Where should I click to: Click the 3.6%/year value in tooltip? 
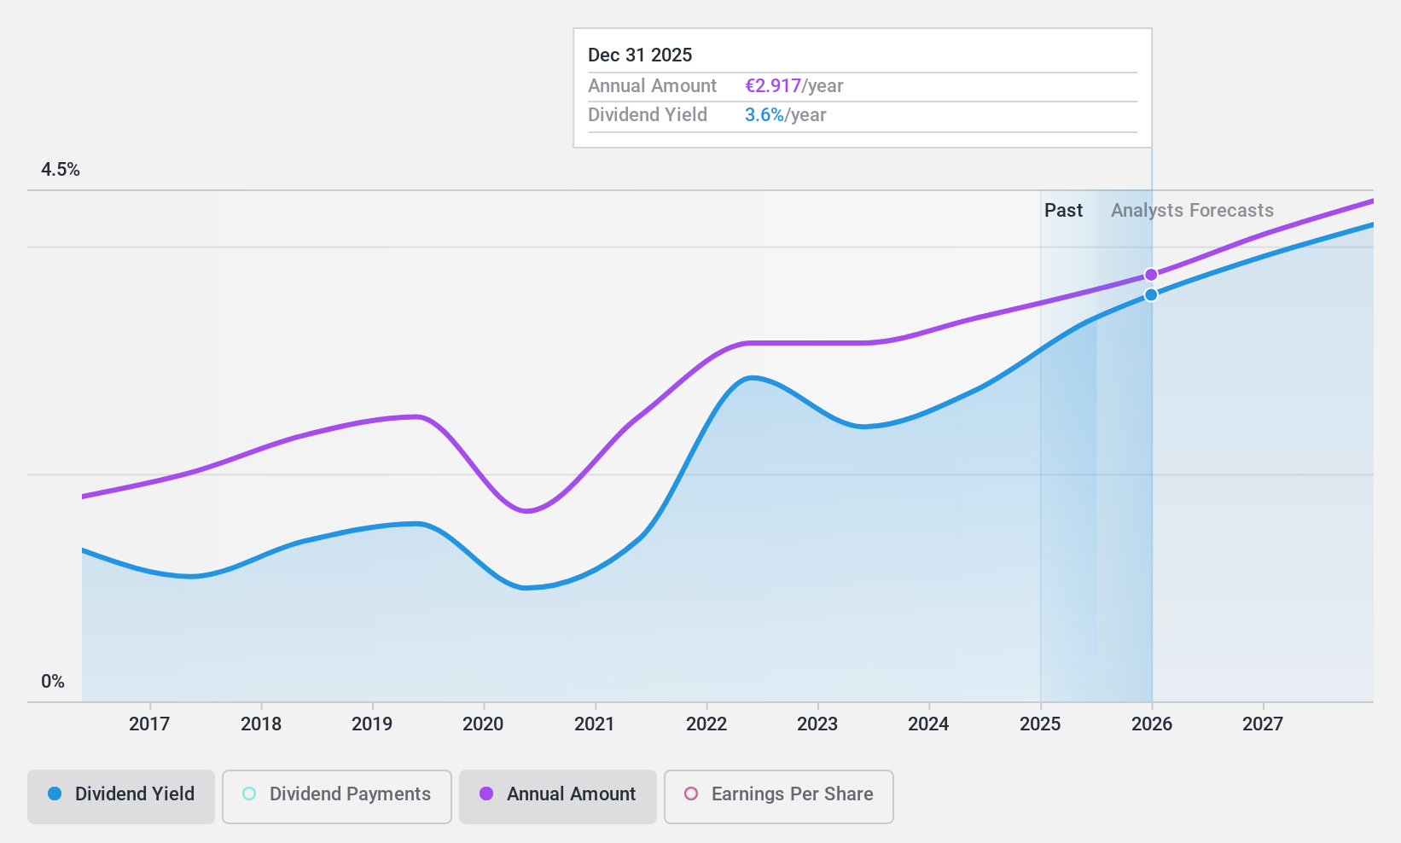pos(786,115)
